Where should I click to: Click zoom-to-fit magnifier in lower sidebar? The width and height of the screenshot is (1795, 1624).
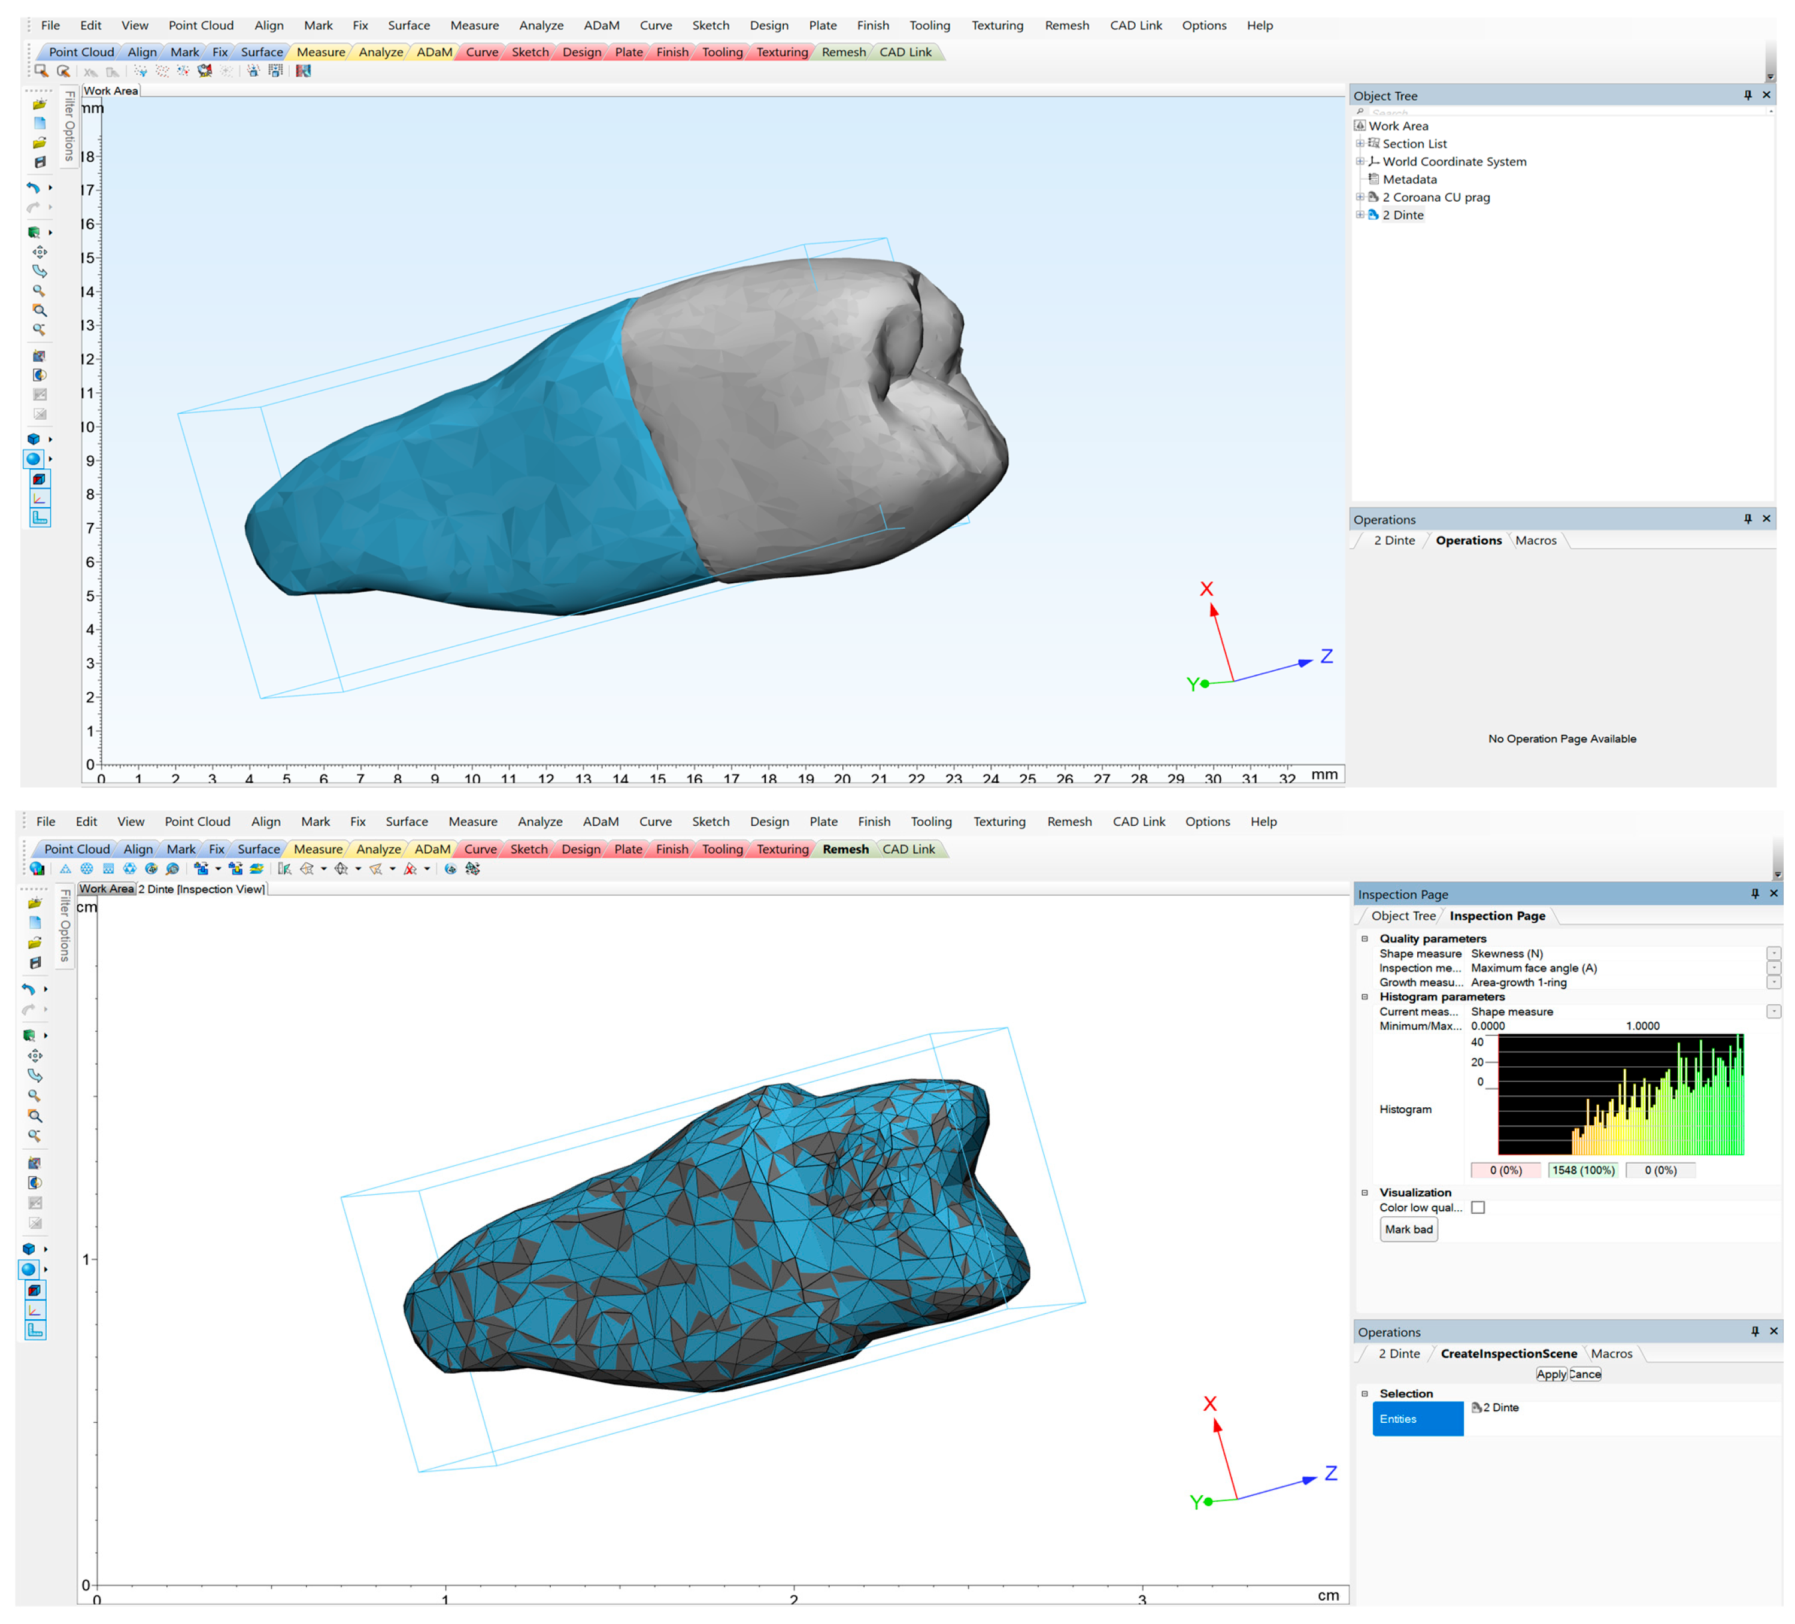click(x=35, y=1116)
